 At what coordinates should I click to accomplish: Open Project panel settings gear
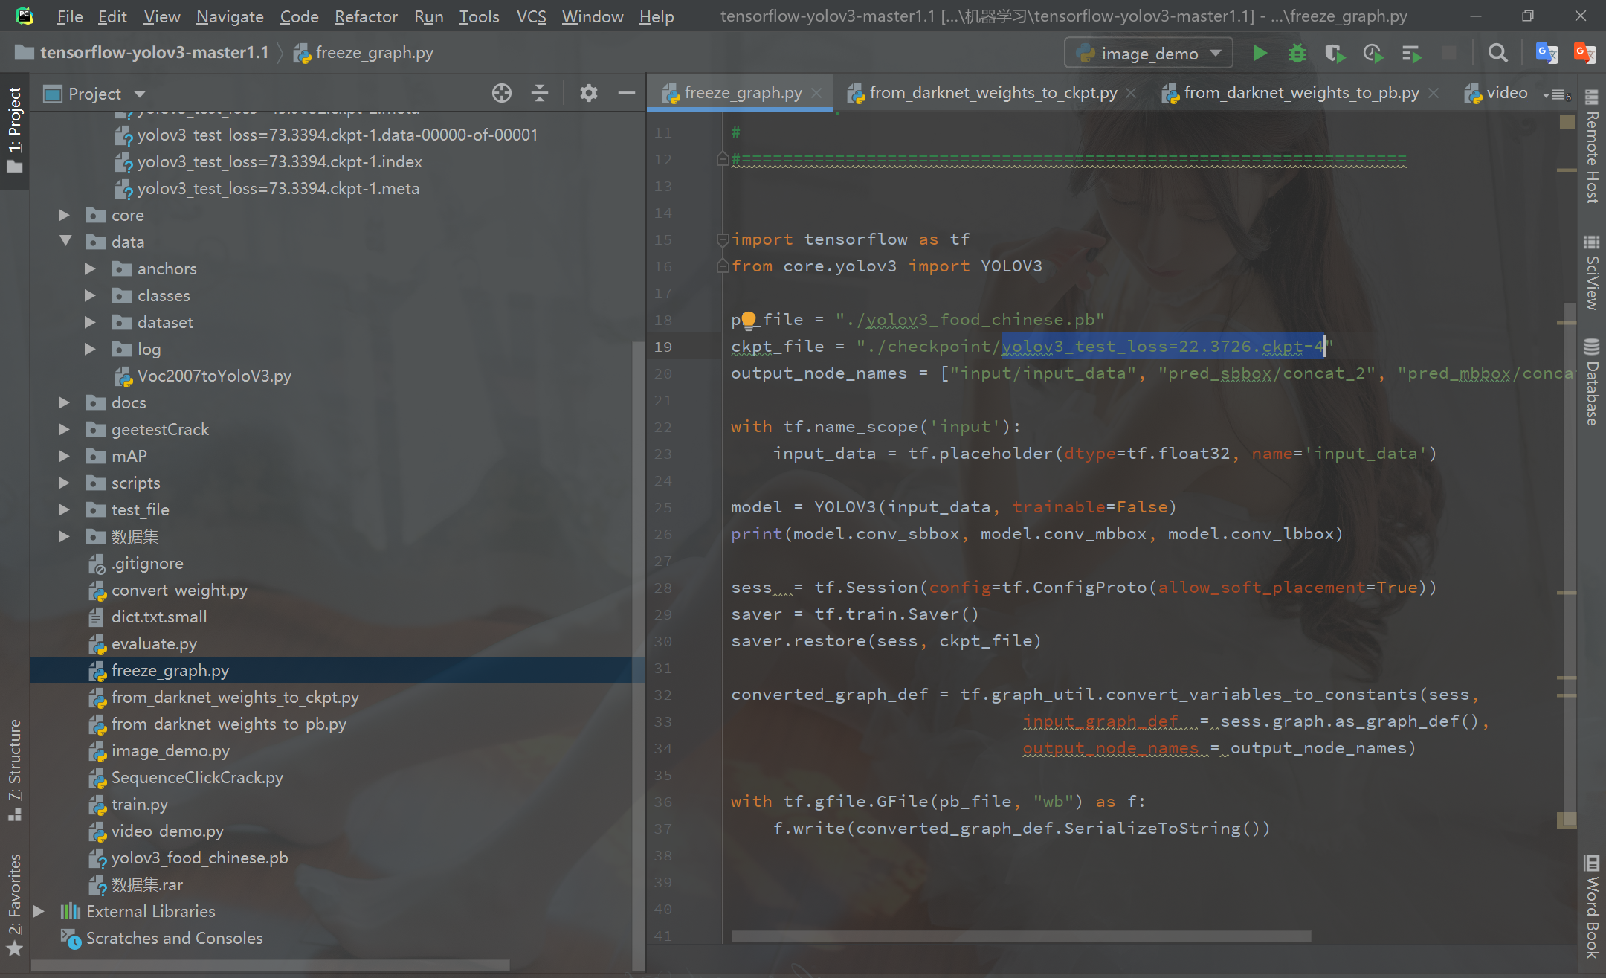pyautogui.click(x=588, y=93)
